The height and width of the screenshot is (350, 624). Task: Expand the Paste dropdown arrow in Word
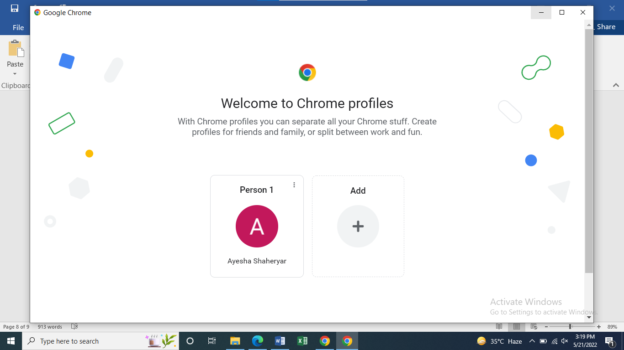tap(15, 74)
